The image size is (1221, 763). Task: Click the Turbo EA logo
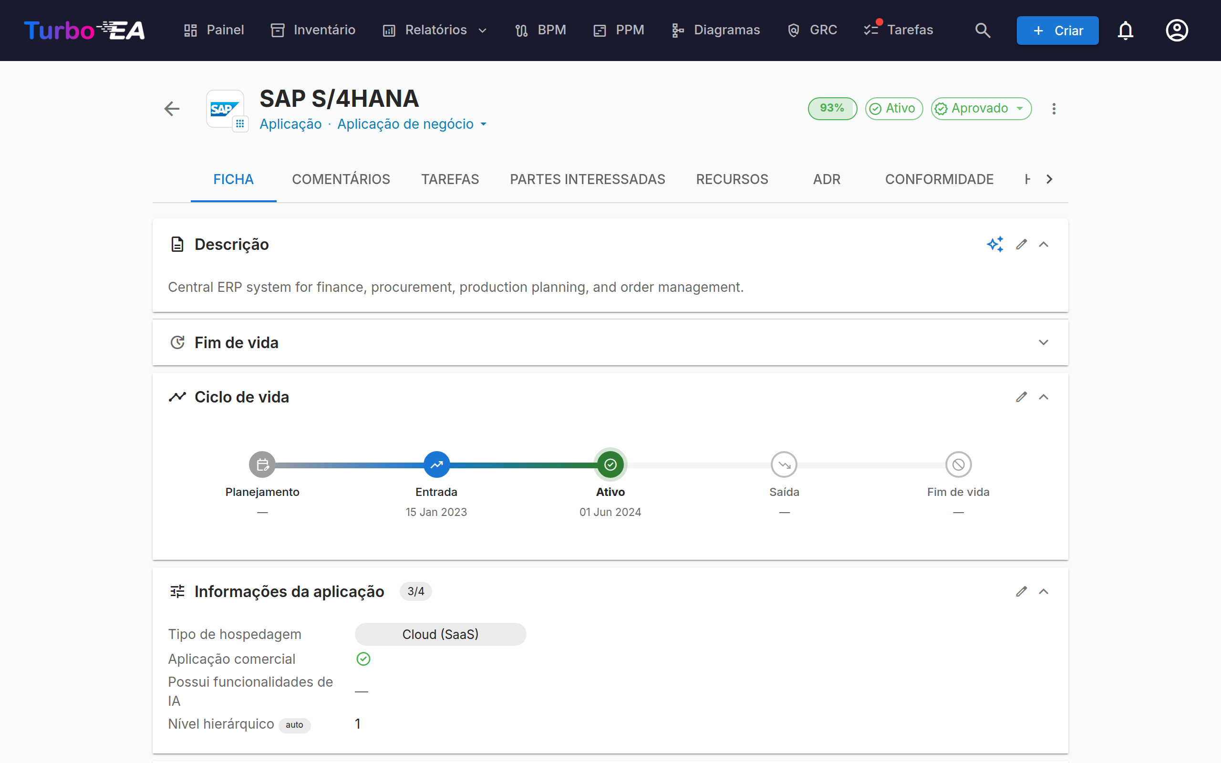[84, 30]
